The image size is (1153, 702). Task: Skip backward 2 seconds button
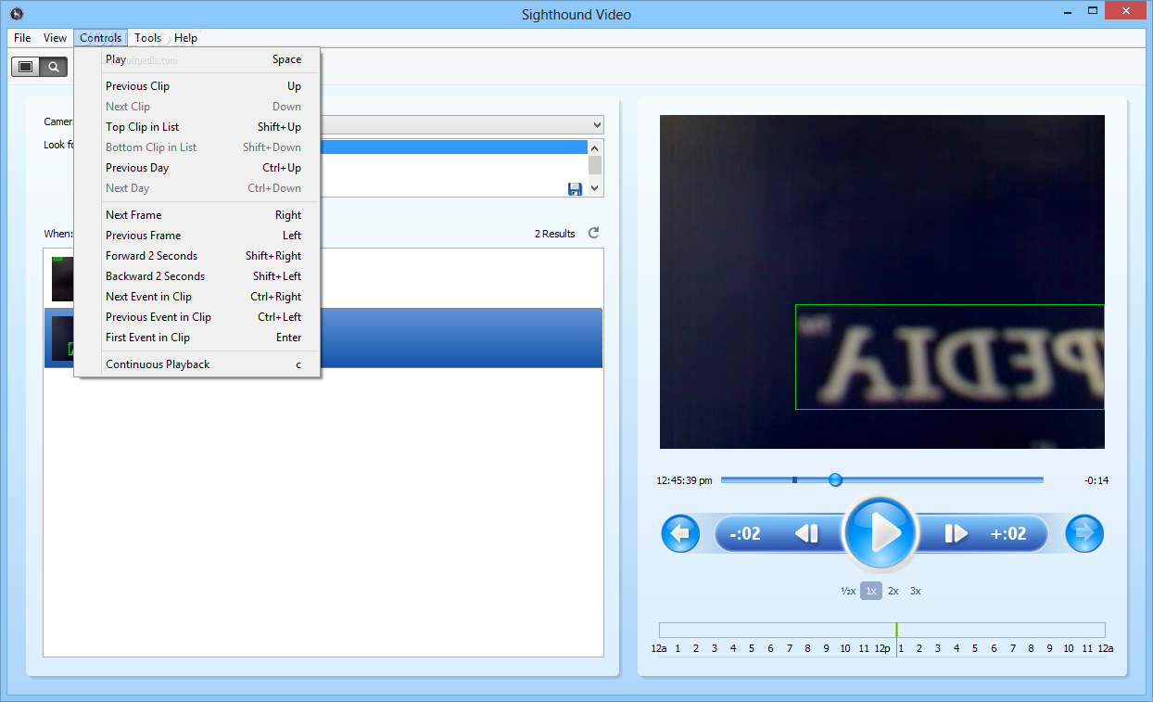coord(746,533)
